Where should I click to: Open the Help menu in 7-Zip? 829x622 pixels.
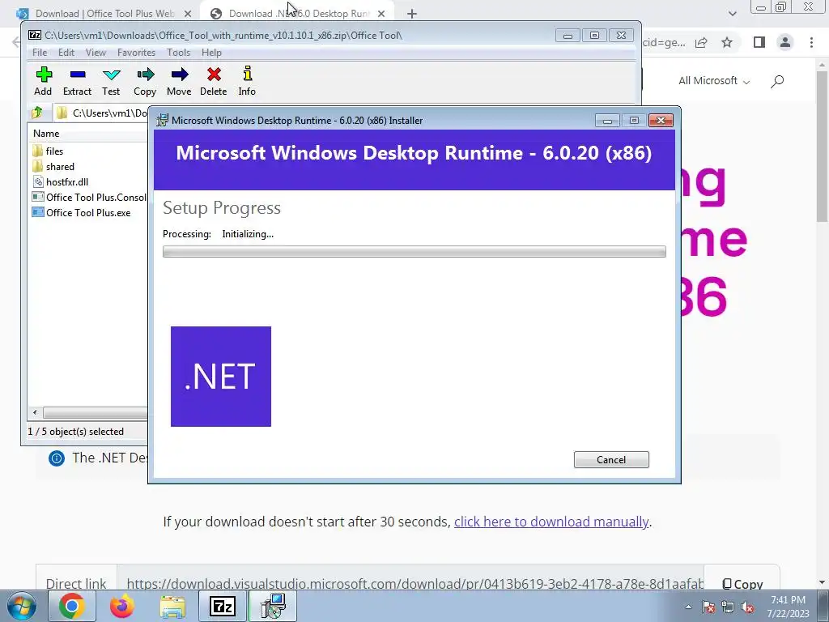coord(211,53)
